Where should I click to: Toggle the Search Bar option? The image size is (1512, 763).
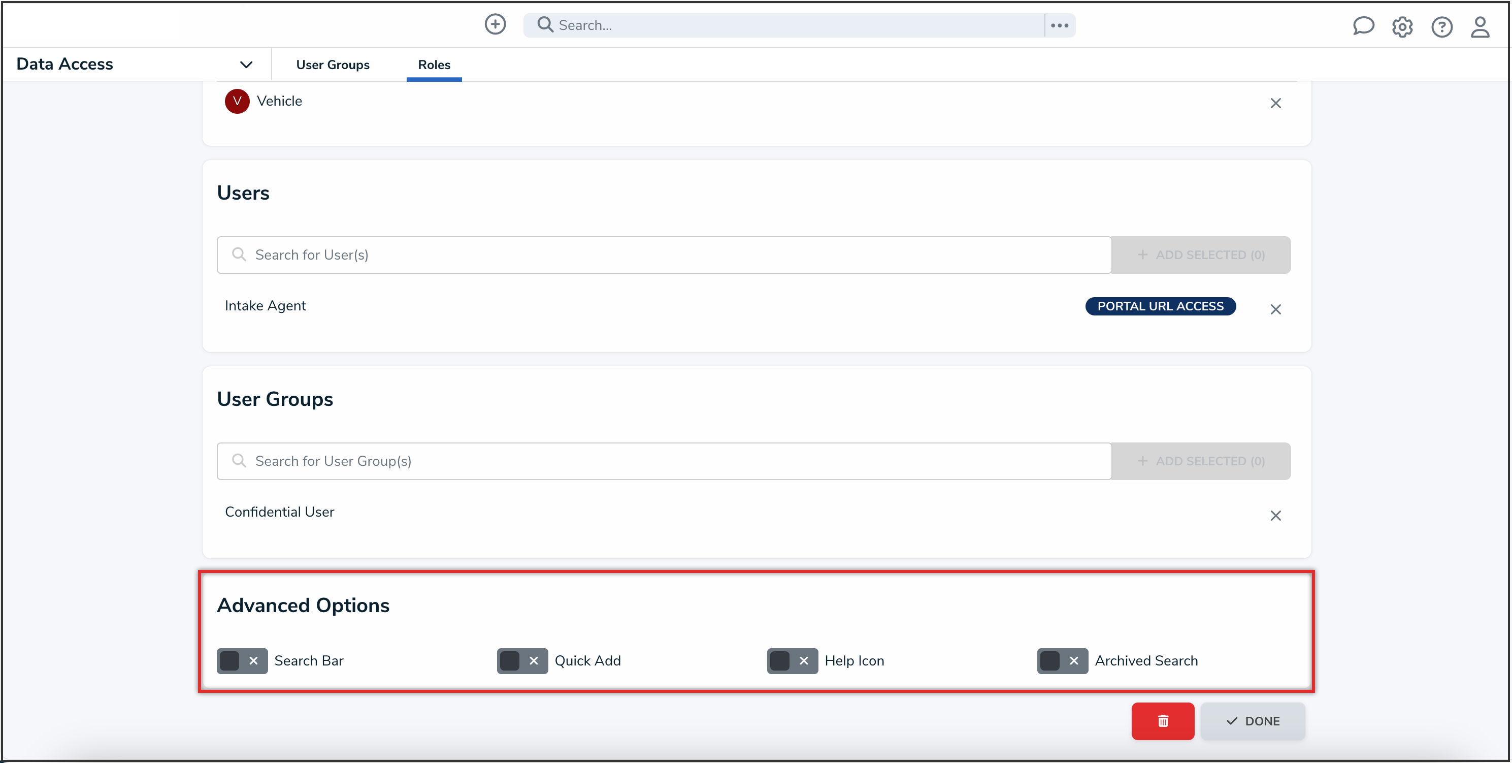click(x=242, y=661)
